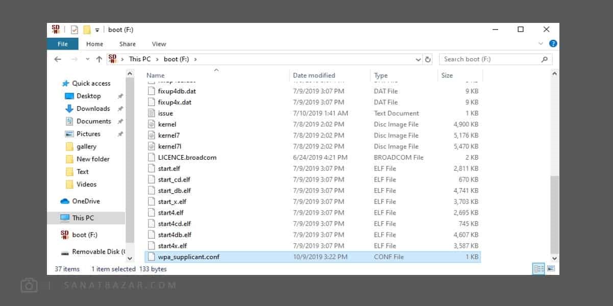Click This PC in the address bar
613x306 pixels.
(x=140, y=59)
